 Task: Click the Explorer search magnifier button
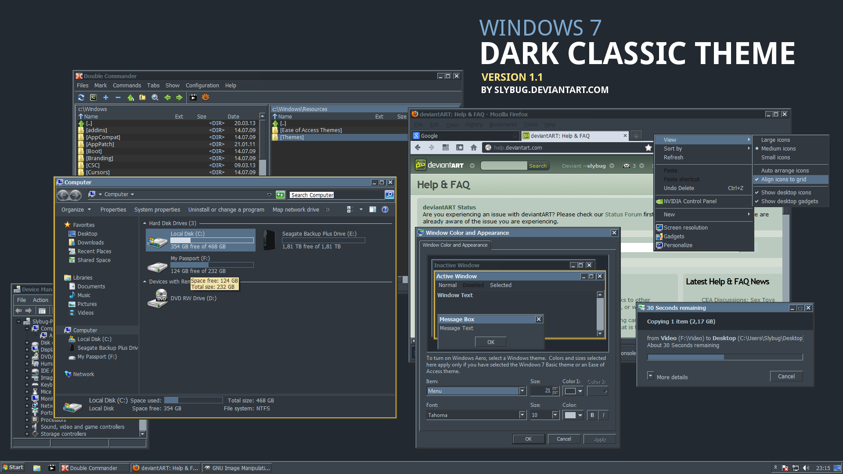389,194
